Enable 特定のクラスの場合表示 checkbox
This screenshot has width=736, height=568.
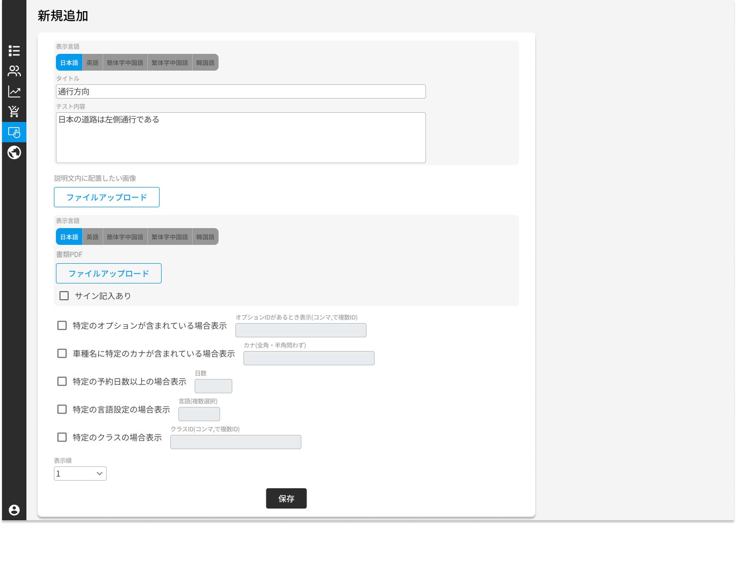pos(62,437)
